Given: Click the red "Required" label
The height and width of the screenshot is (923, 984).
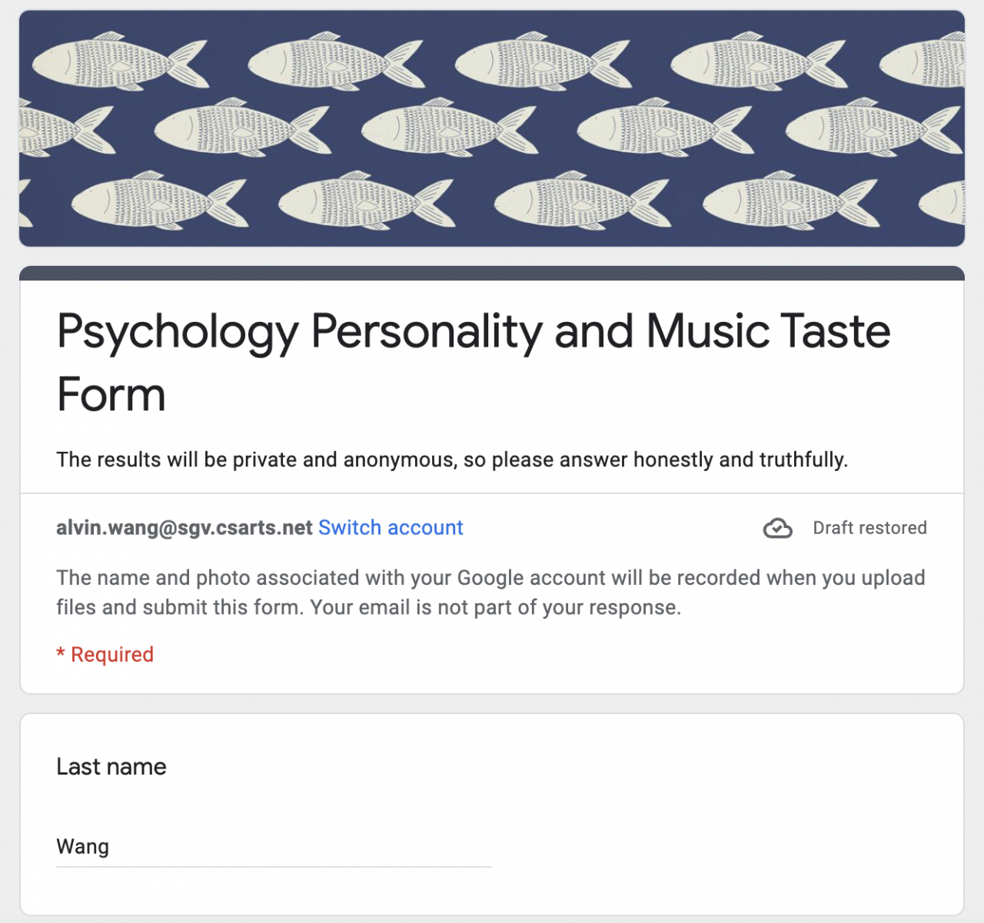Looking at the screenshot, I should (112, 655).
